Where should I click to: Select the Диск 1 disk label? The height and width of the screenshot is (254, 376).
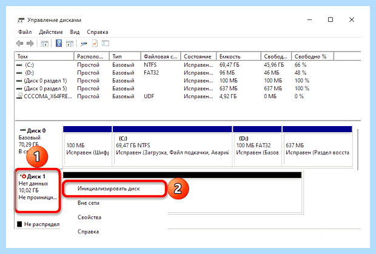point(36,176)
